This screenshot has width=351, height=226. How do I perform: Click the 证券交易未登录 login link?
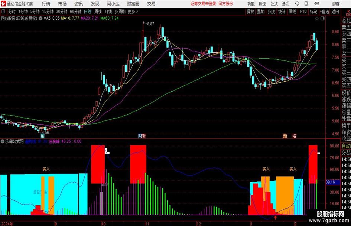tap(203, 4)
